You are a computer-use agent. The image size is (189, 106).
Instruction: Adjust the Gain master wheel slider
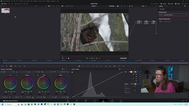(x=44, y=94)
